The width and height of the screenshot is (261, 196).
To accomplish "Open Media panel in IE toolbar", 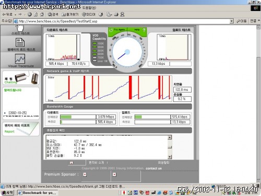I will [89, 15].
